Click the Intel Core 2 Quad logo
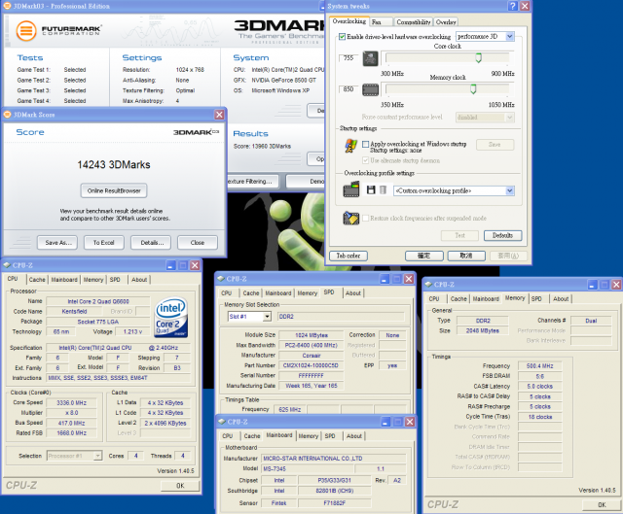Screen dimensions: 623x514 171,318
